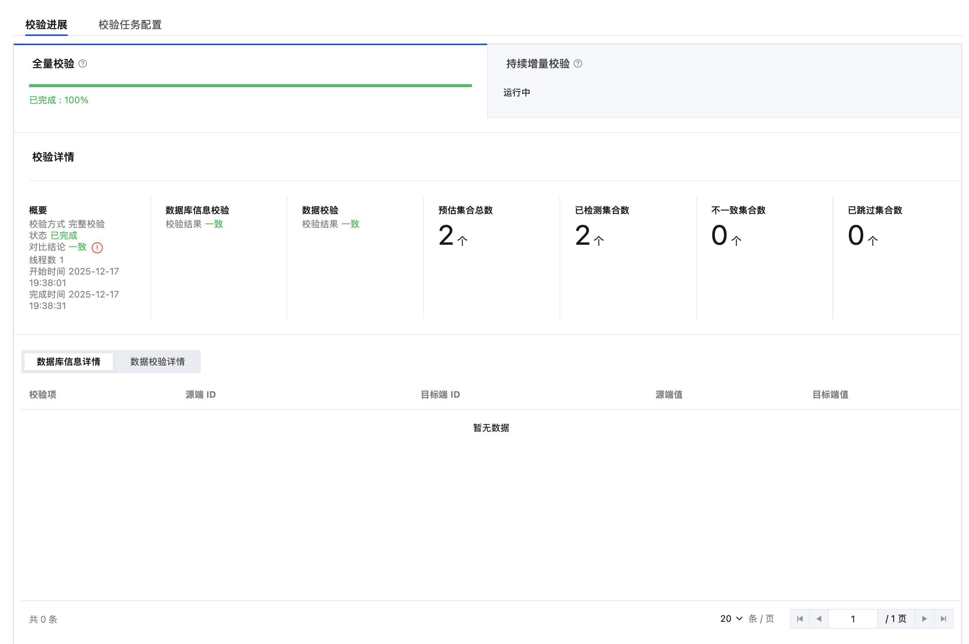Viewport: 969px width, 644px height.
Task: Switch to 校验任务配置 tab
Action: pos(130,24)
